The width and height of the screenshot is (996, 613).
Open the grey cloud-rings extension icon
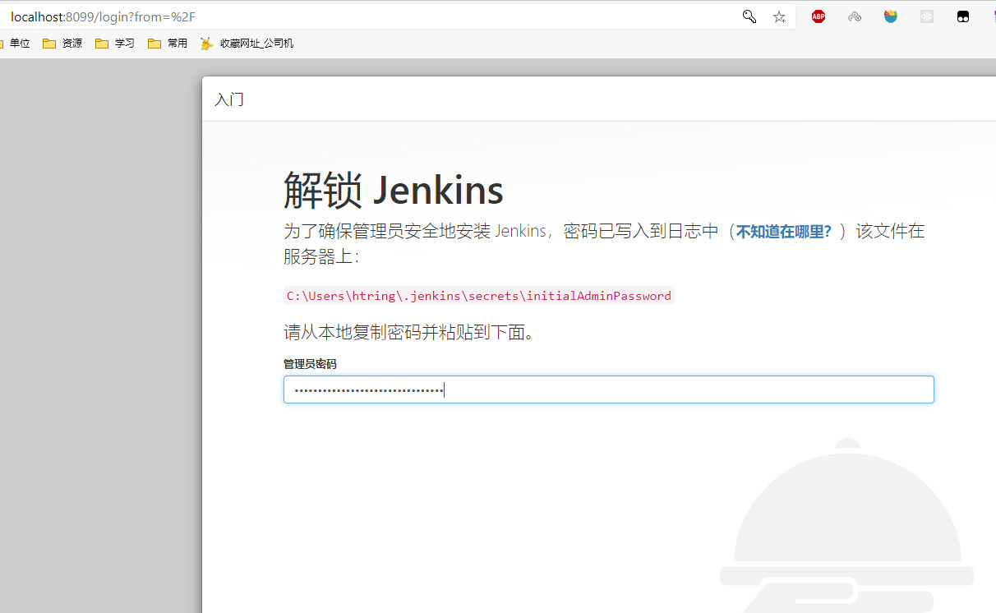855,16
